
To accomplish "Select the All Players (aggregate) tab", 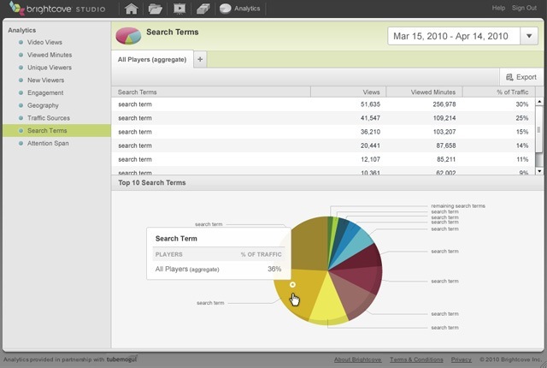I will [152, 59].
